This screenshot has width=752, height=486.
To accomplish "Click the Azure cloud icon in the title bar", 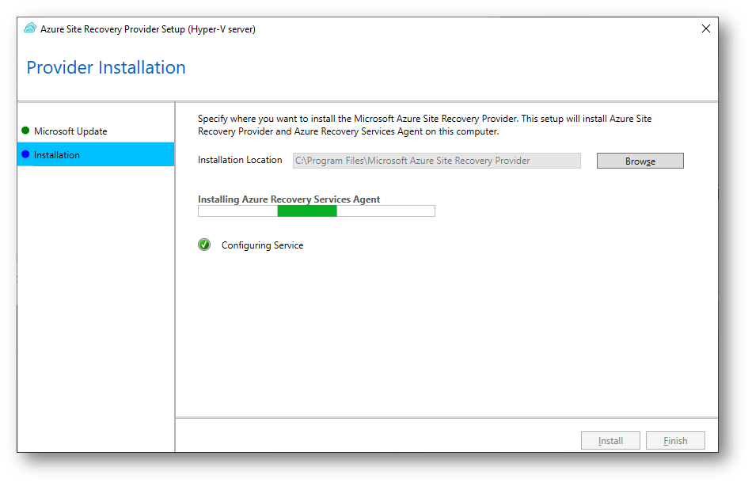I will pyautogui.click(x=30, y=28).
